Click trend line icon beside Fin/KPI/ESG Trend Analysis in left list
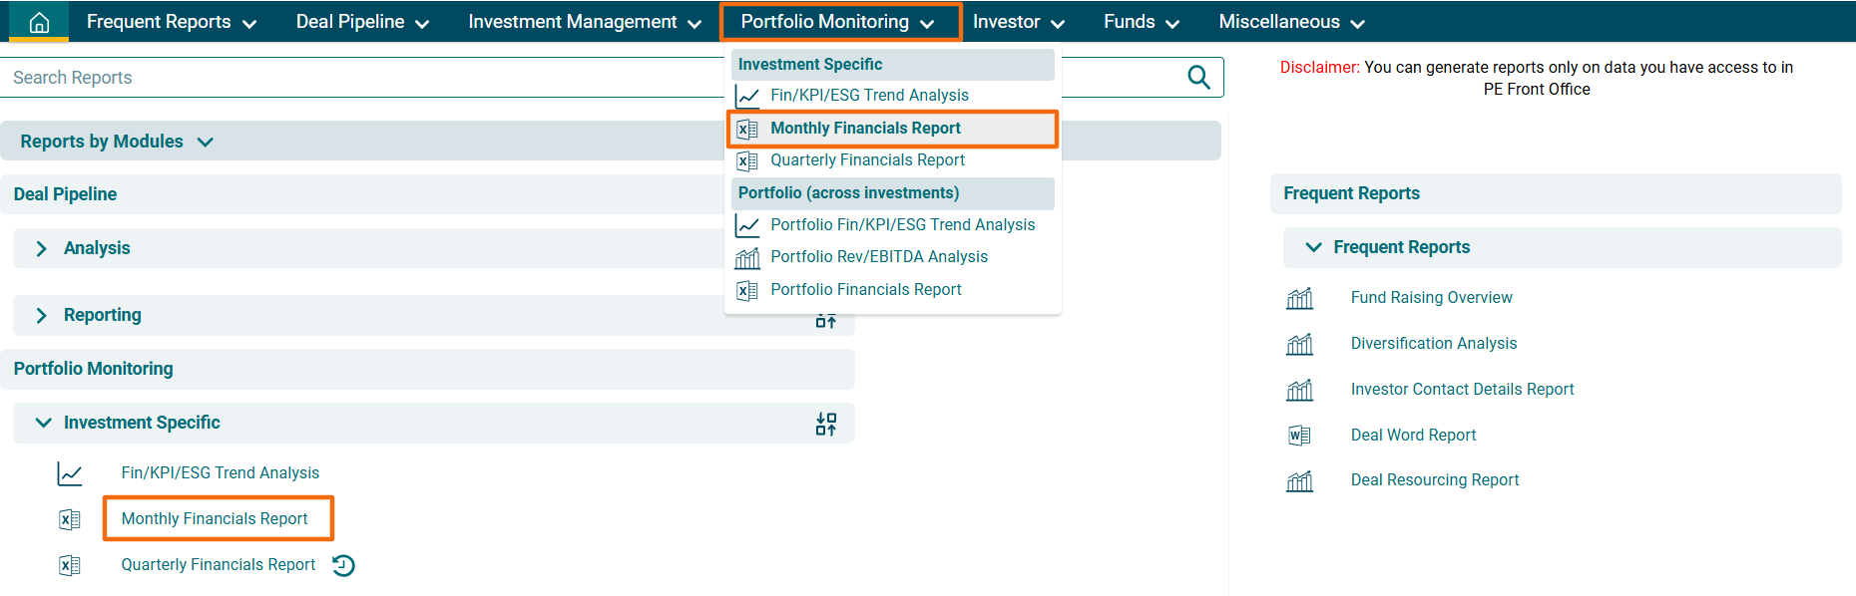The height and width of the screenshot is (596, 1856). pyautogui.click(x=70, y=473)
